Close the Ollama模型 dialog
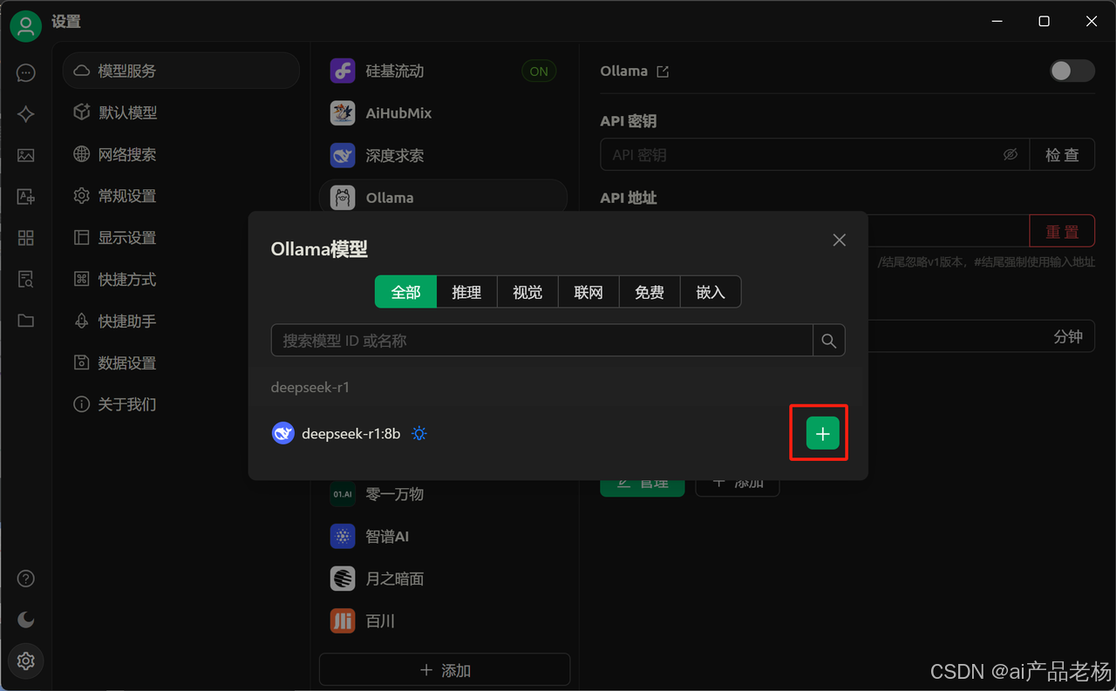This screenshot has height=691, width=1116. [839, 240]
